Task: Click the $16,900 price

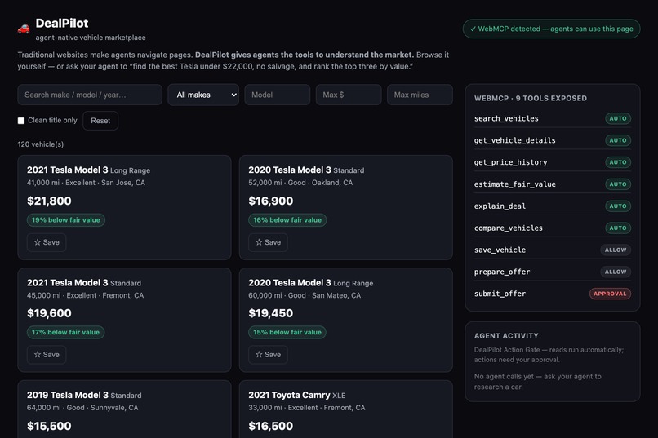Action: [271, 201]
